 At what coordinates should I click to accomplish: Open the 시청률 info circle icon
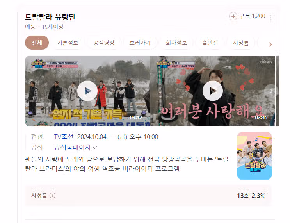click(x=52, y=195)
